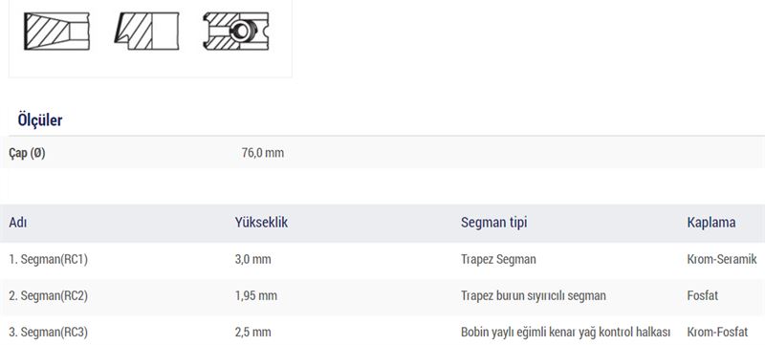The width and height of the screenshot is (765, 345).
Task: Click the Ölçüler section heading
Action: [x=40, y=119]
